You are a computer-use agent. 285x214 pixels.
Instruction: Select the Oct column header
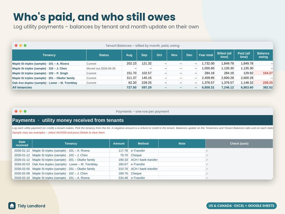point(159,55)
